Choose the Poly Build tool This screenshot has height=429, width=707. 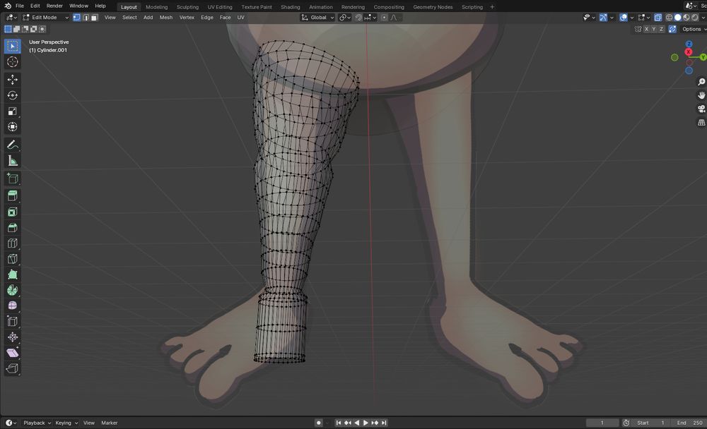(13, 274)
